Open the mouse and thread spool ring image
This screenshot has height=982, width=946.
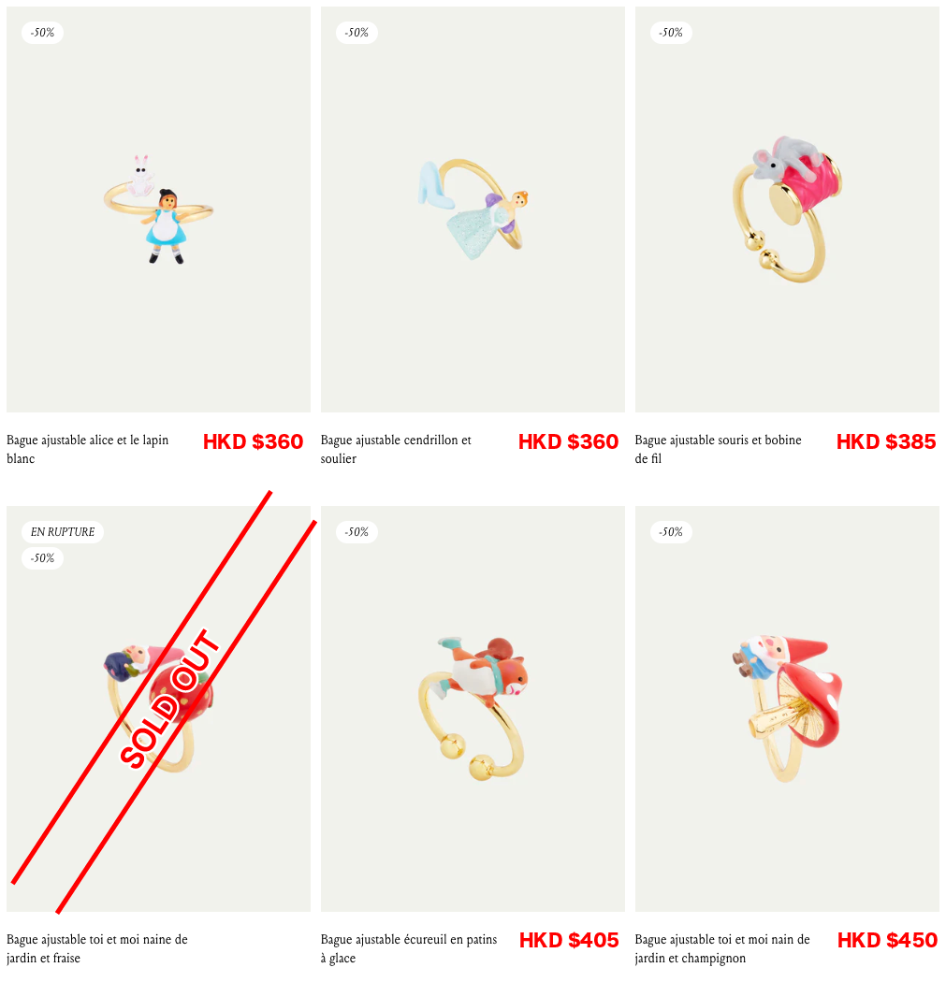pos(788,209)
